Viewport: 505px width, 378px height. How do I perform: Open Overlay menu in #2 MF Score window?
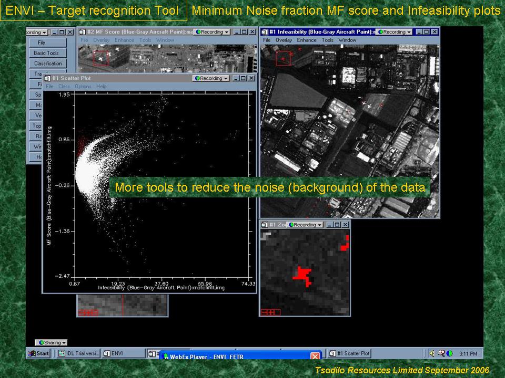point(101,40)
